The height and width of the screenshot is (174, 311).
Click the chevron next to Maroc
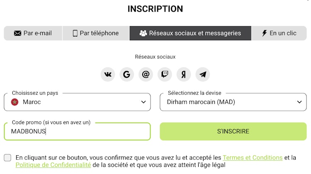[x=143, y=102]
